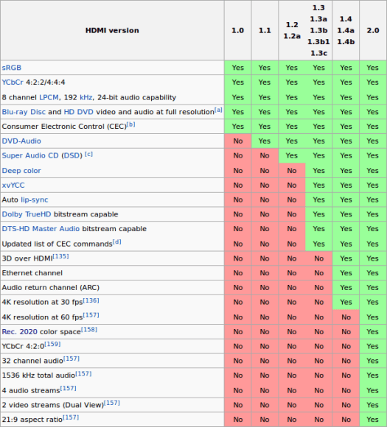387x427 pixels.
Task: Click reference [159] next to YCbCr 4:2:0
Action: [52, 344]
